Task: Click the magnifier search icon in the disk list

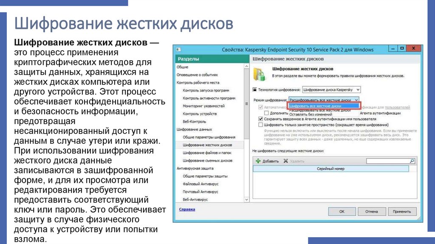Action: tap(412, 161)
